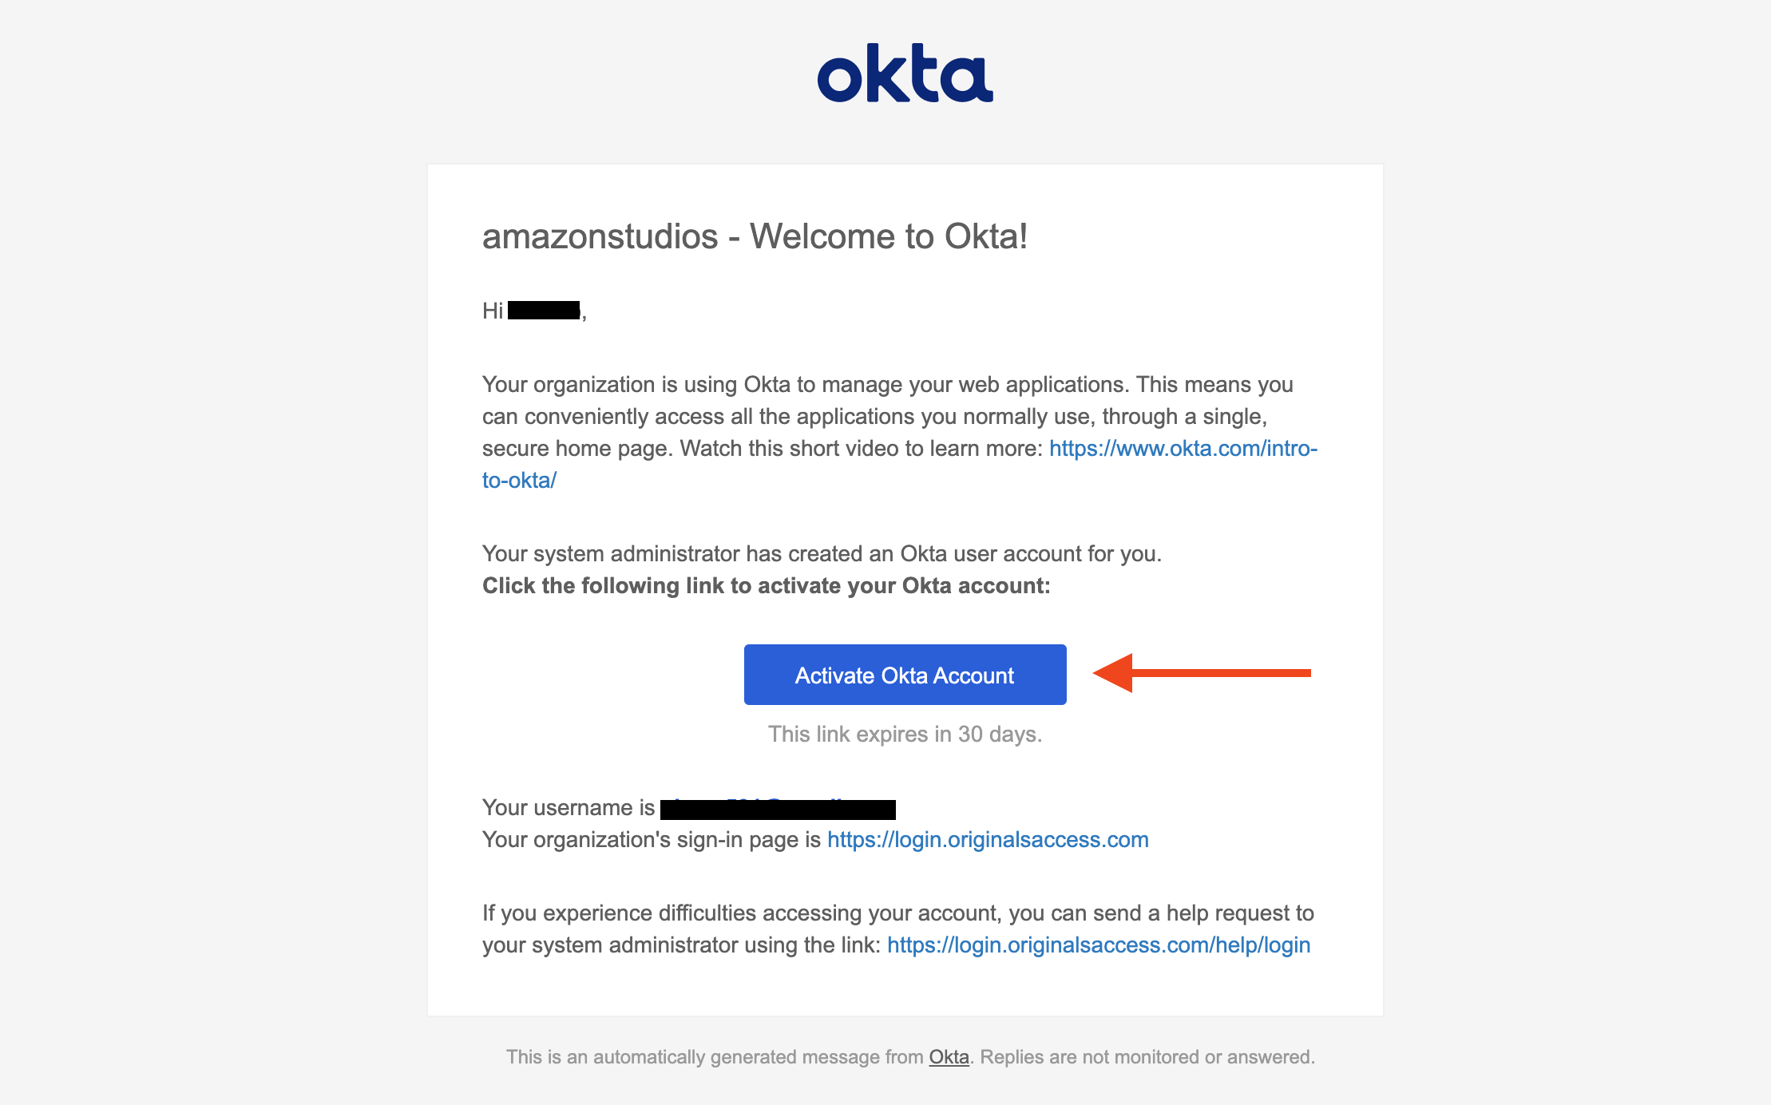
Task: Open the intro-to-okta video link
Action: click(x=1182, y=449)
